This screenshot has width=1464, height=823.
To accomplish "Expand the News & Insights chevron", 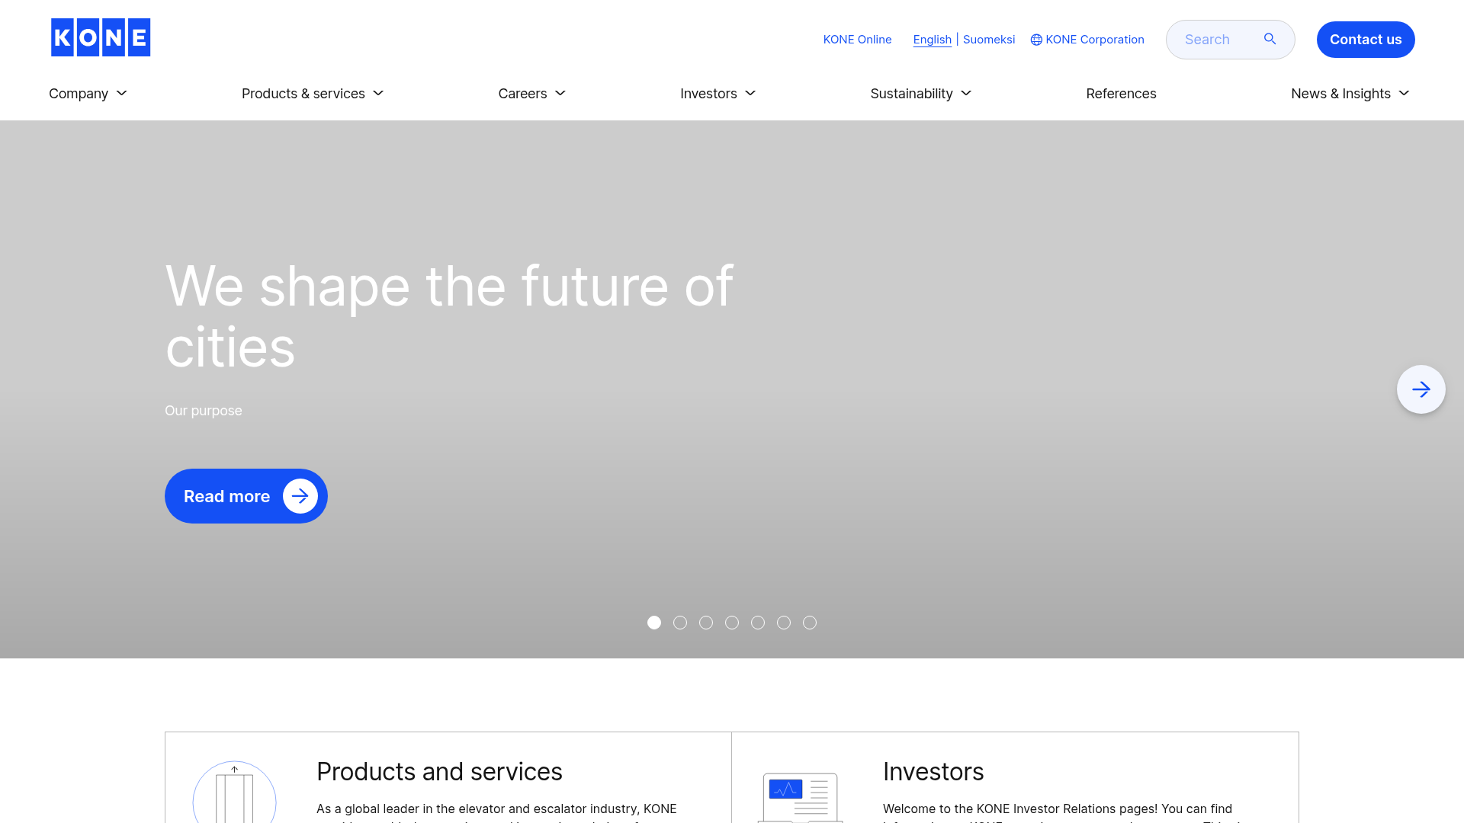I will point(1404,93).
